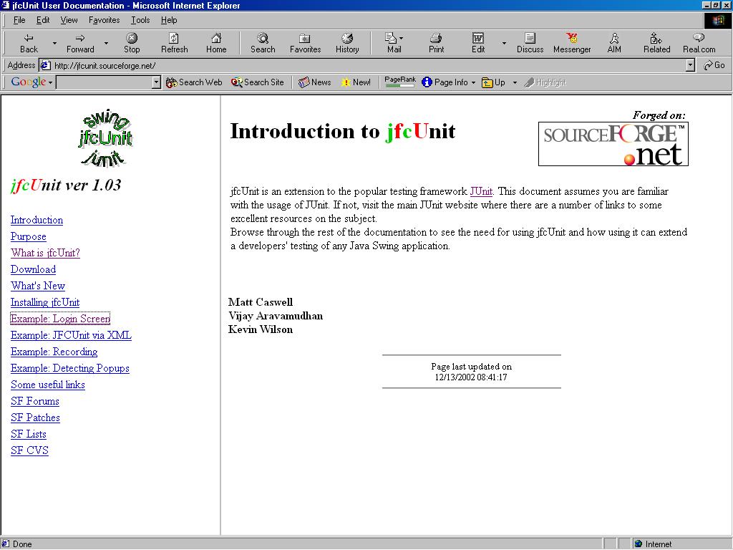This screenshot has width=733, height=550.
Task: Click the Google toolbar New! button
Action: (356, 82)
